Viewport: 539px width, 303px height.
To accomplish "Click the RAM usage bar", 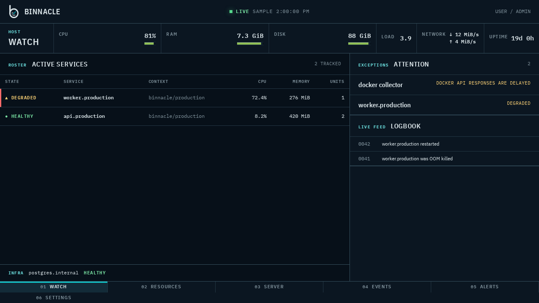I will 249,43.
